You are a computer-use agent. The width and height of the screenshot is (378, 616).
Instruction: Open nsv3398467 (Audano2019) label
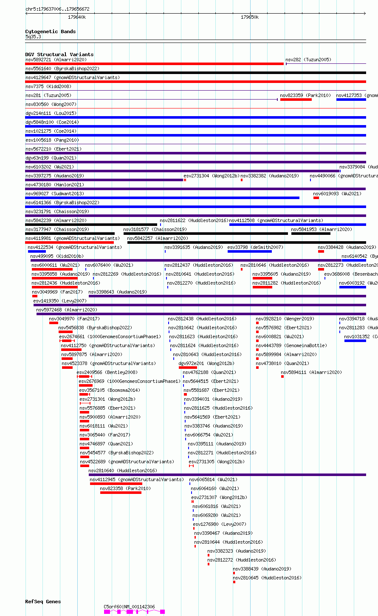[x=223, y=533]
